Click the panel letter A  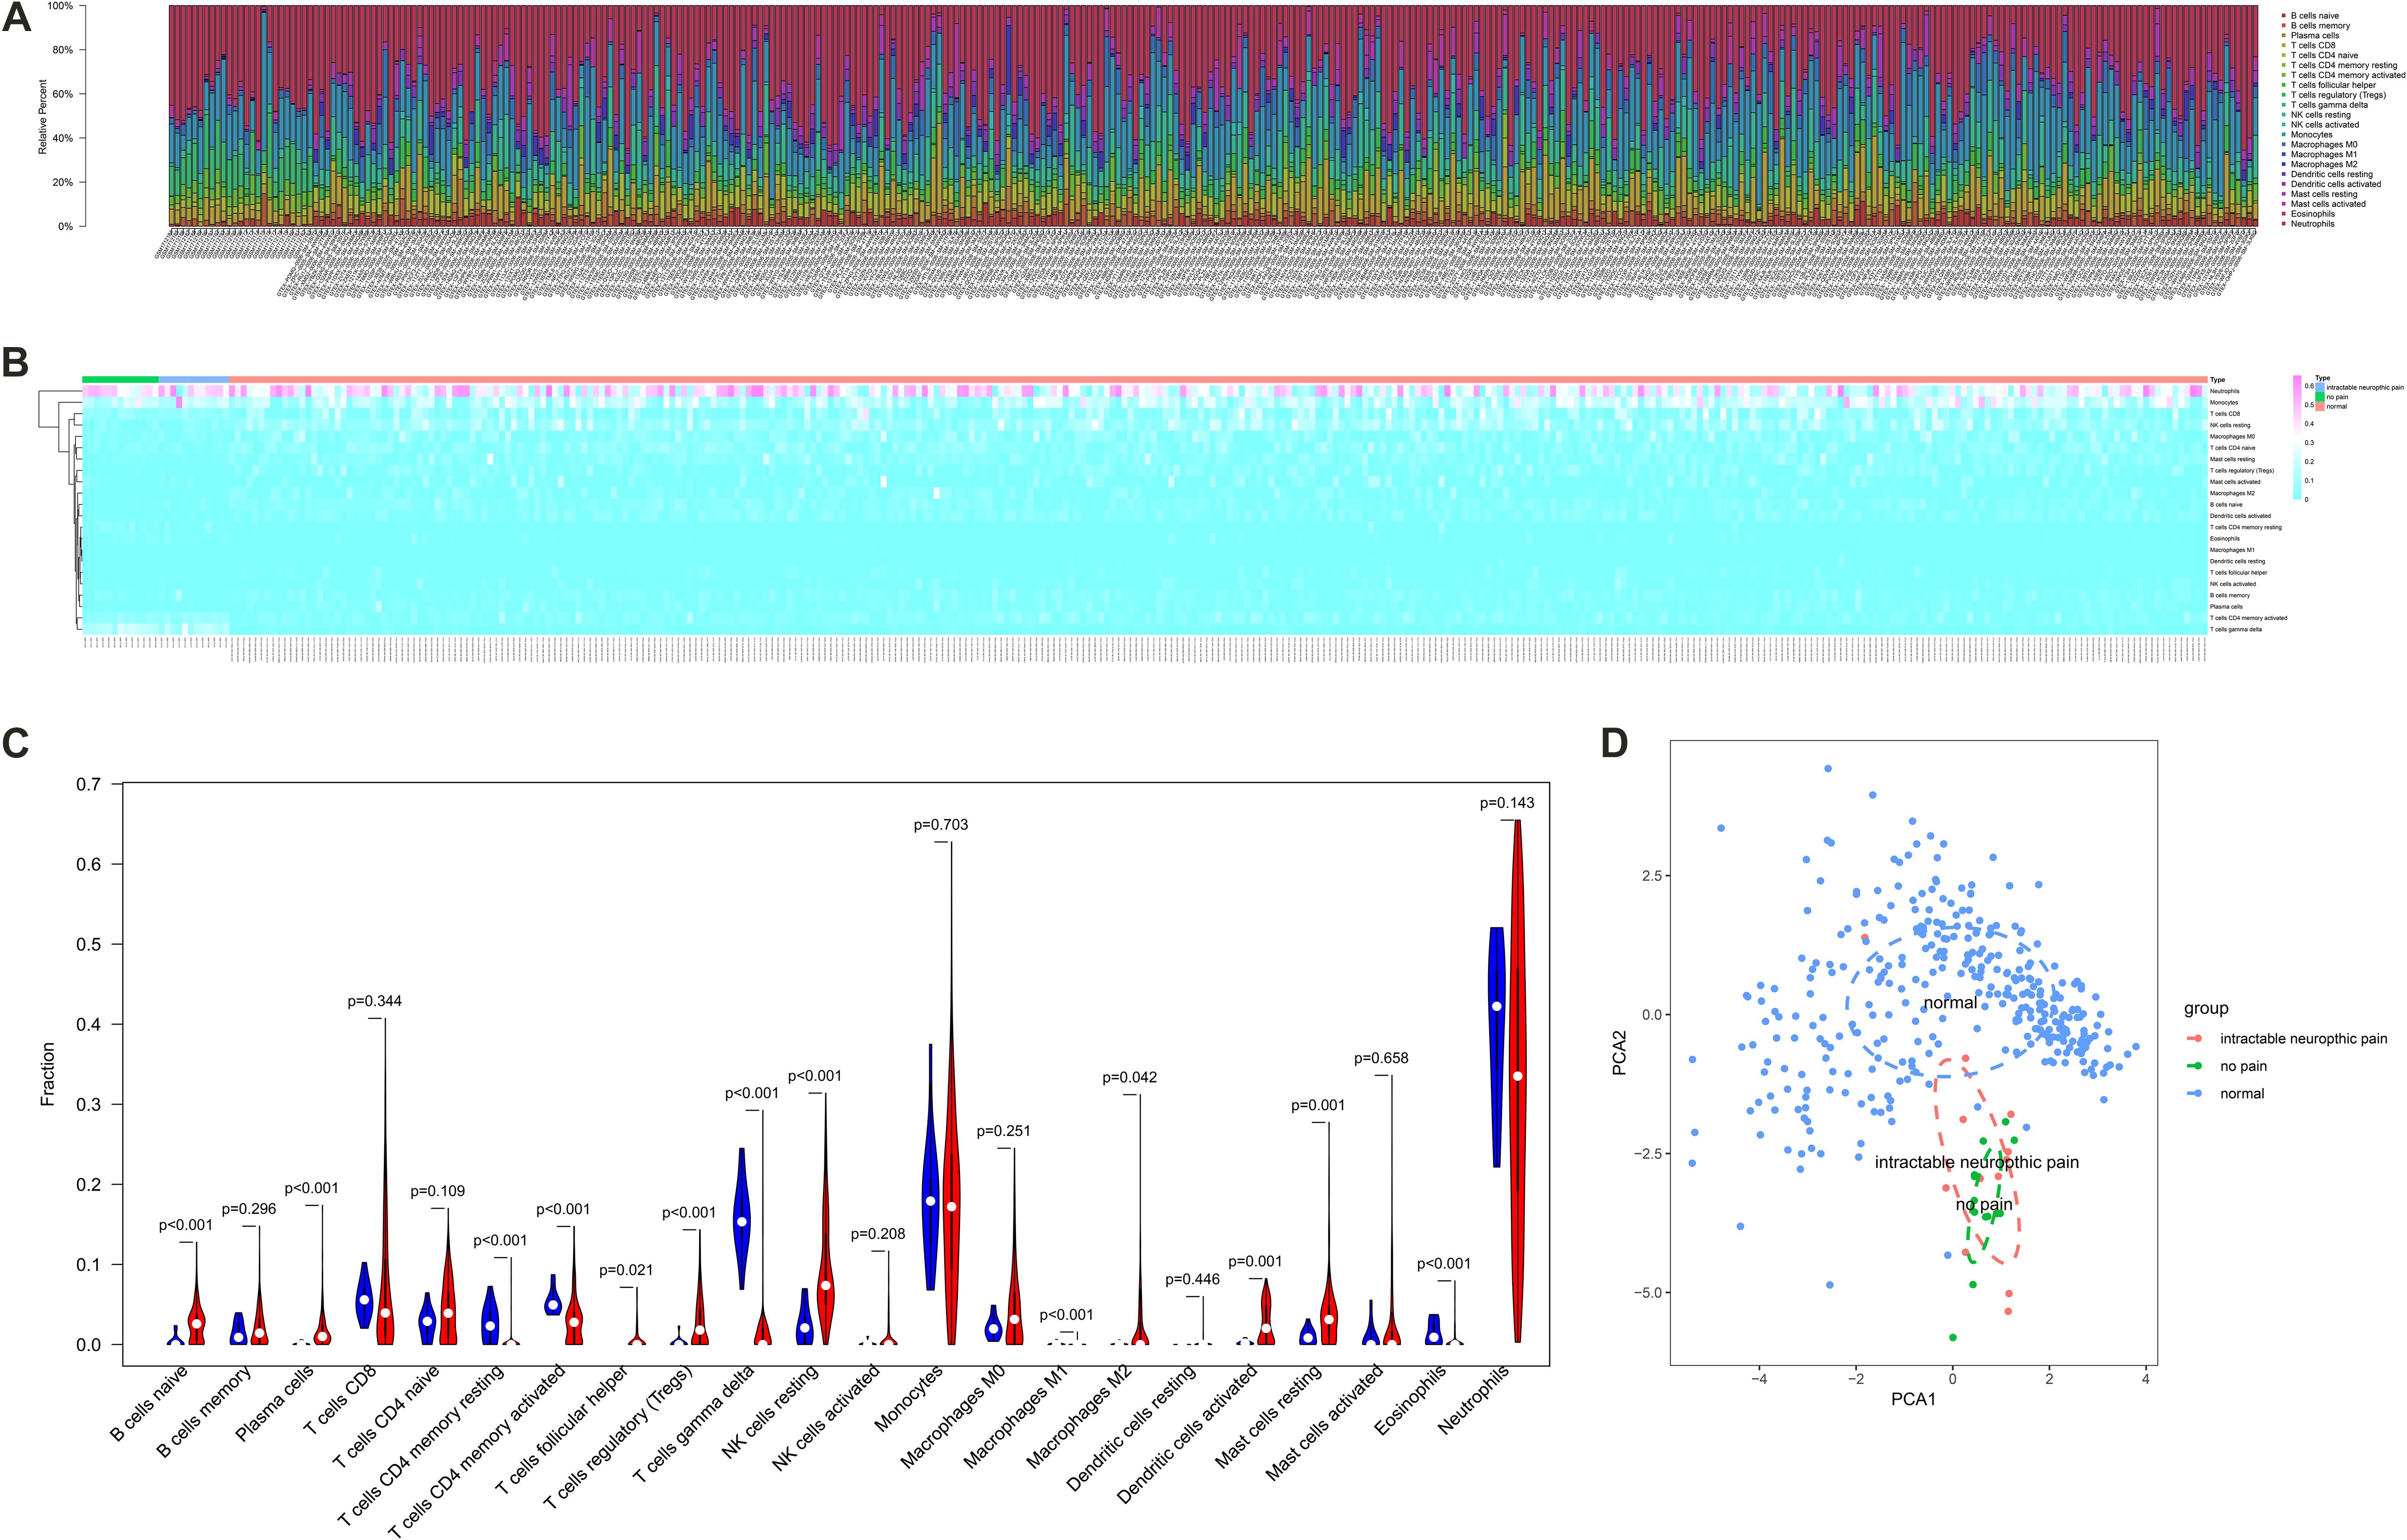[17, 17]
